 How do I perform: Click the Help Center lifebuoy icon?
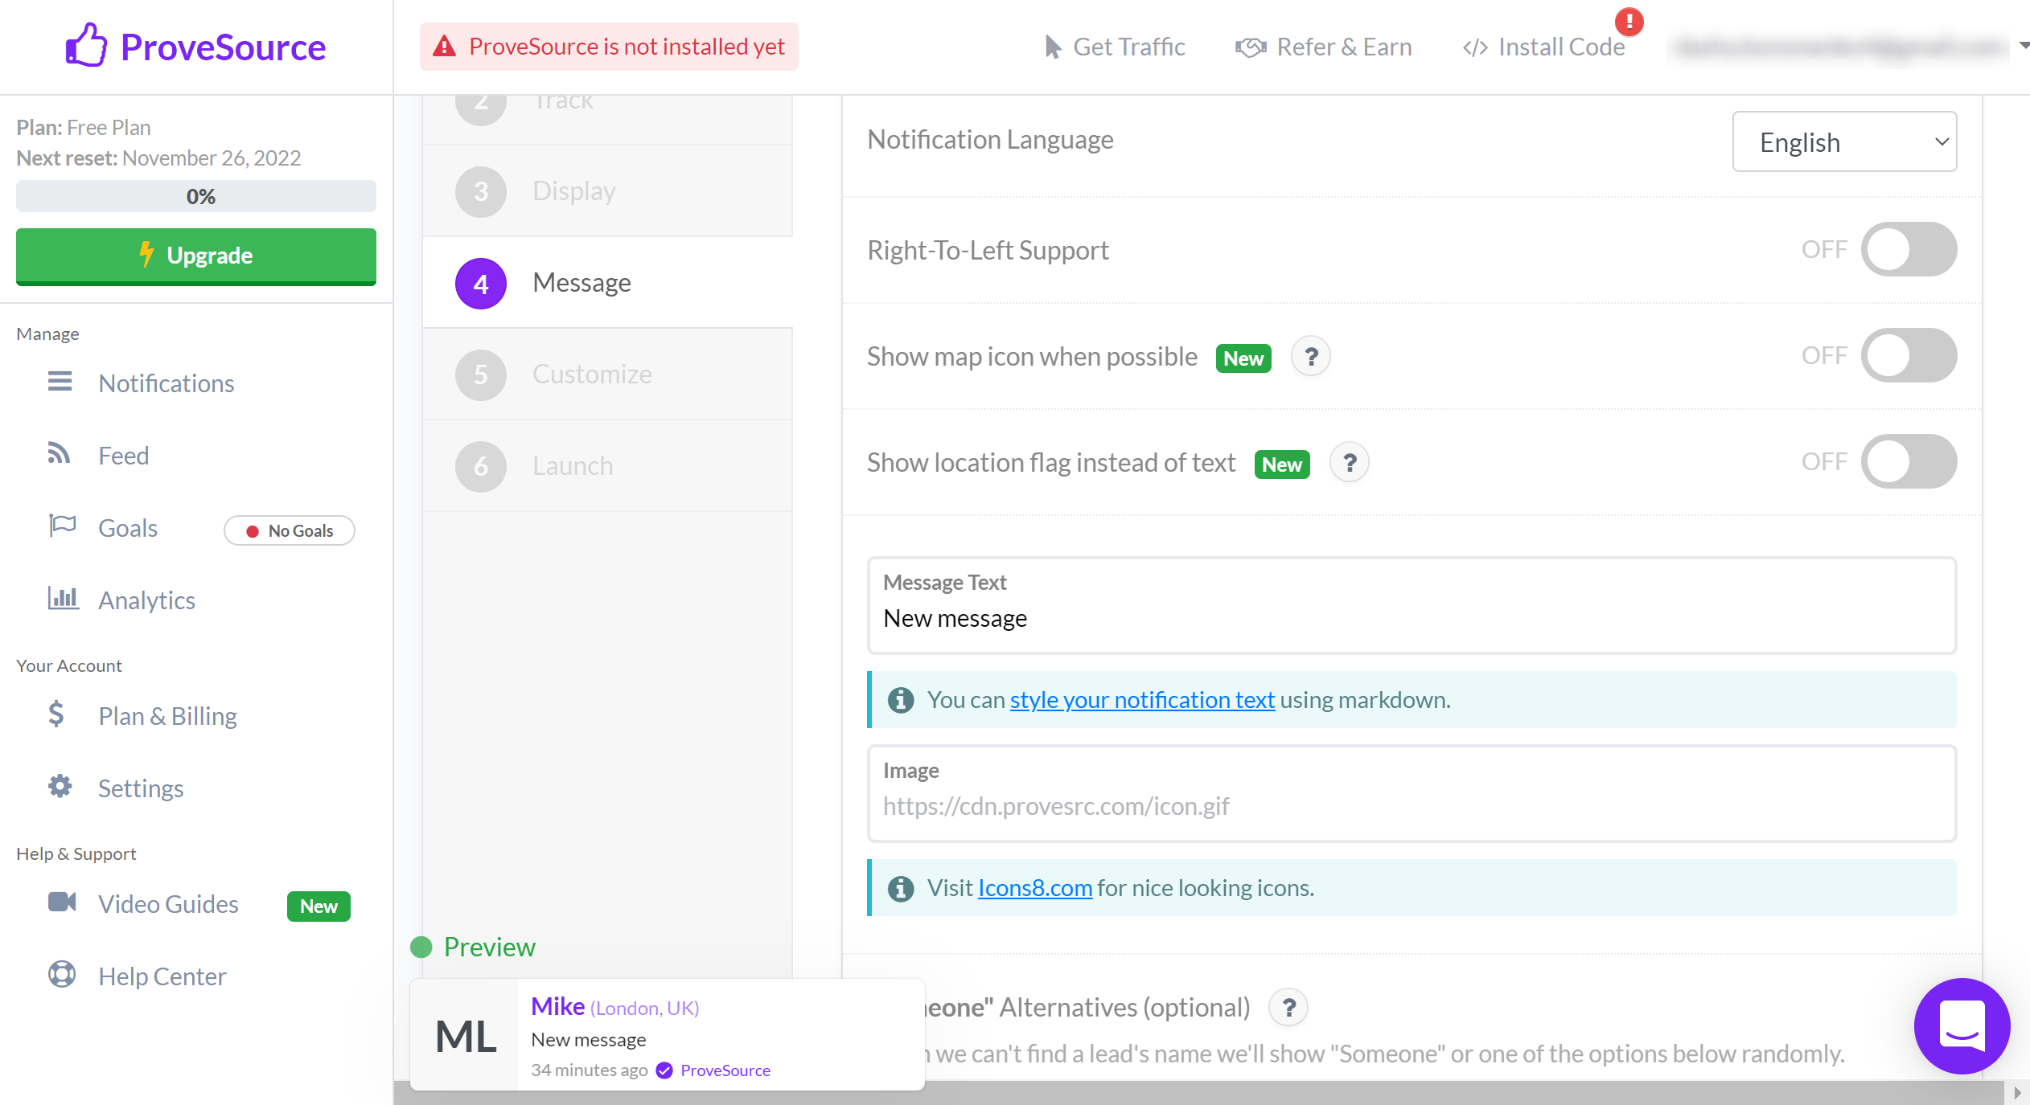click(x=62, y=974)
